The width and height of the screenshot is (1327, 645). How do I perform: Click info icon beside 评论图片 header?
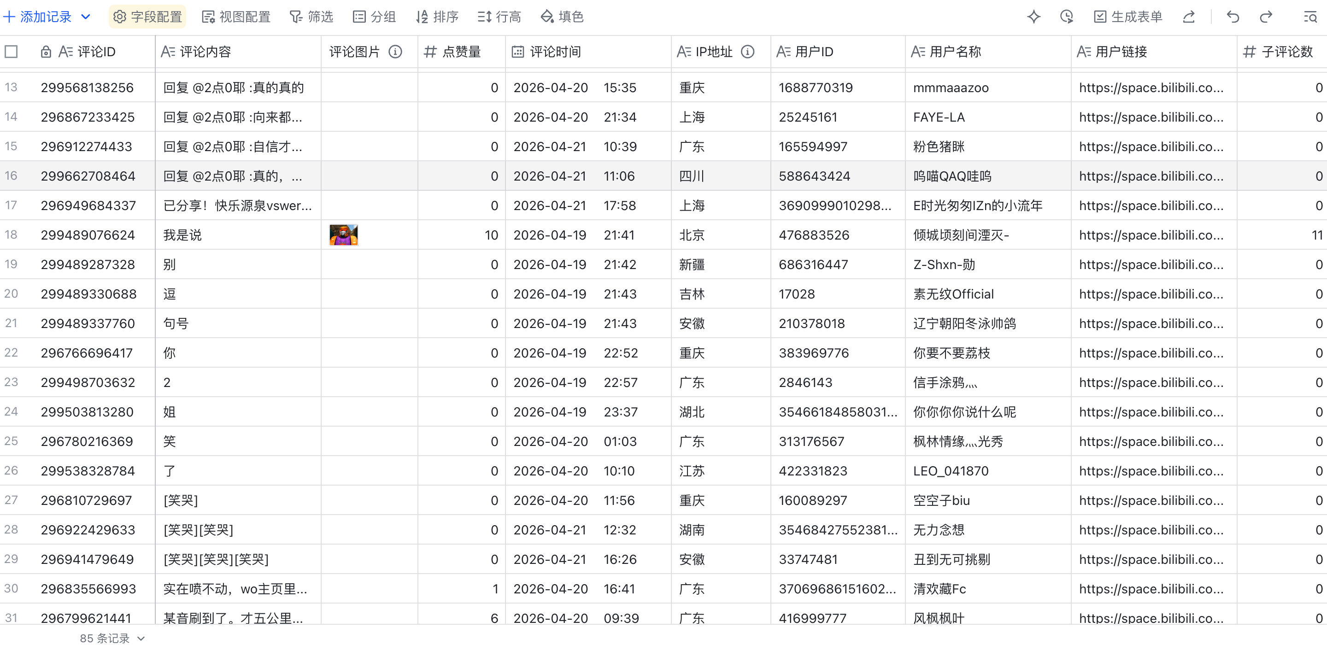pos(395,52)
